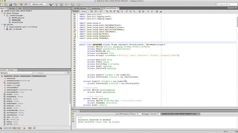Click the Previous Bookmark icon in editor toolbar

click(x=127, y=11)
